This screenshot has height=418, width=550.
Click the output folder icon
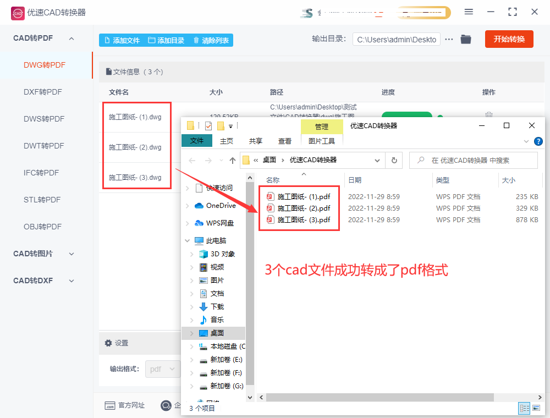(x=466, y=39)
